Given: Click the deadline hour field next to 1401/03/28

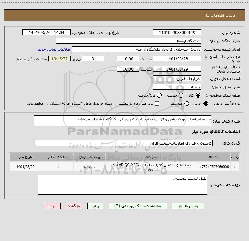Looking at the screenshot, I should point(128,59).
